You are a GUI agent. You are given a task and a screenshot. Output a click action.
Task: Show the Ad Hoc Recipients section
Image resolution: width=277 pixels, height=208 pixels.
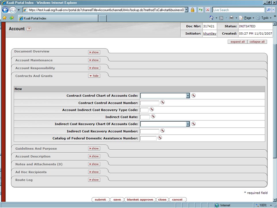(94, 172)
